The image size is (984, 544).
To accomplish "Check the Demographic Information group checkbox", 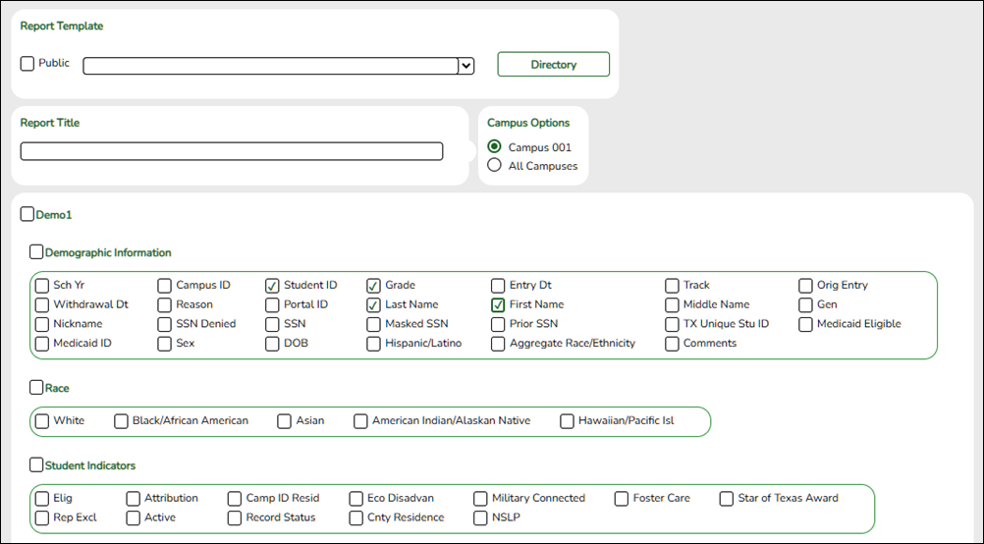I will (36, 252).
